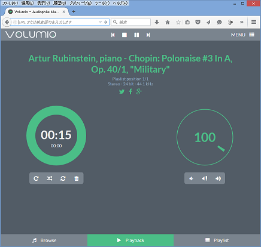Toggle shuffle (random) mode
The width and height of the screenshot is (261, 247).
pyautogui.click(x=49, y=178)
